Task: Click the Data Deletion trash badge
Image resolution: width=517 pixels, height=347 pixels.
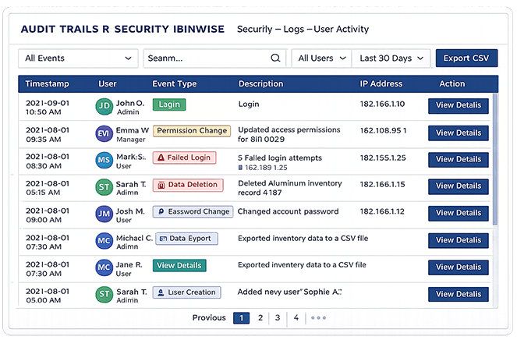Action: pos(188,185)
